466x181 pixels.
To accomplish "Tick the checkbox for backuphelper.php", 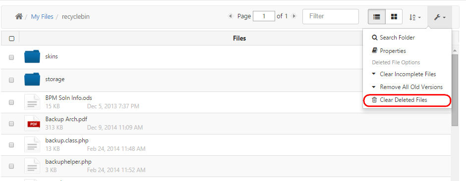I will (x=11, y=166).
